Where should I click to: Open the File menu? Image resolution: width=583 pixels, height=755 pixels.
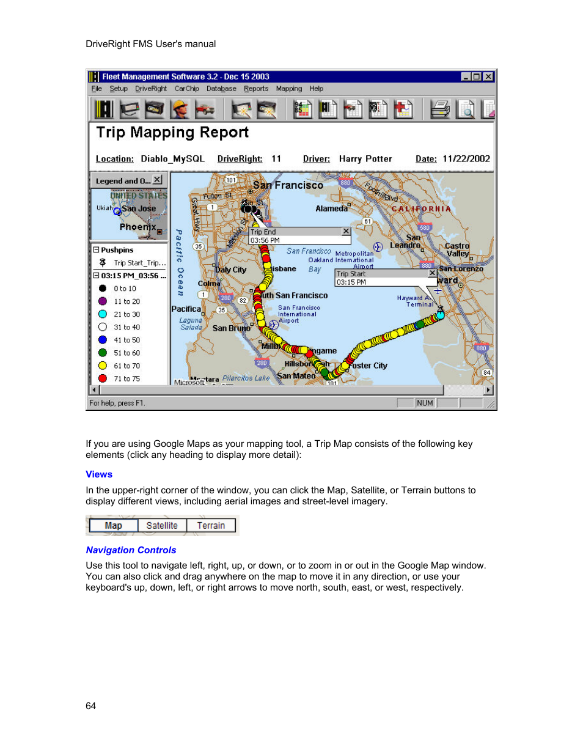click(97, 89)
